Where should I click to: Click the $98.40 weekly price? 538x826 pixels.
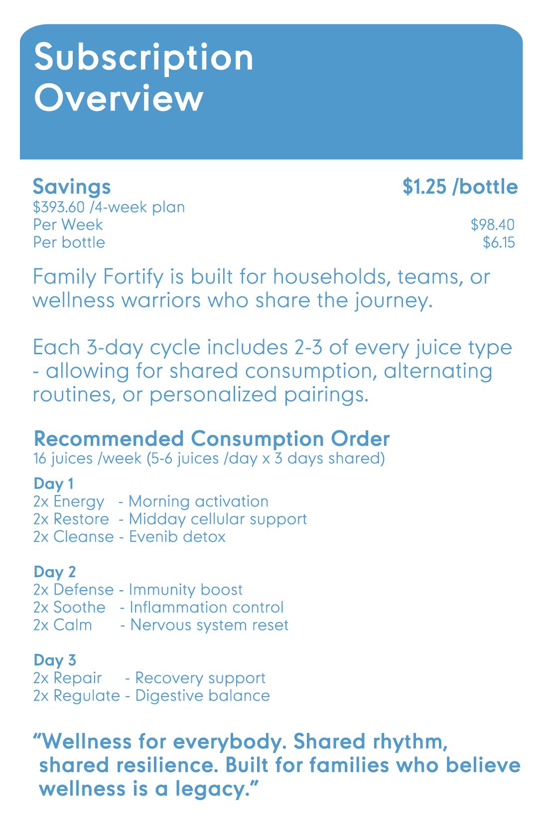[492, 225]
